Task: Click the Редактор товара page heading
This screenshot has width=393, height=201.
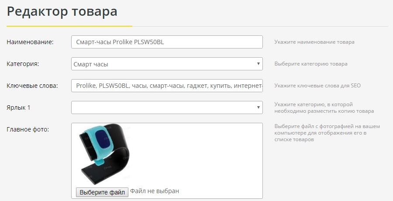Action: coord(62,12)
